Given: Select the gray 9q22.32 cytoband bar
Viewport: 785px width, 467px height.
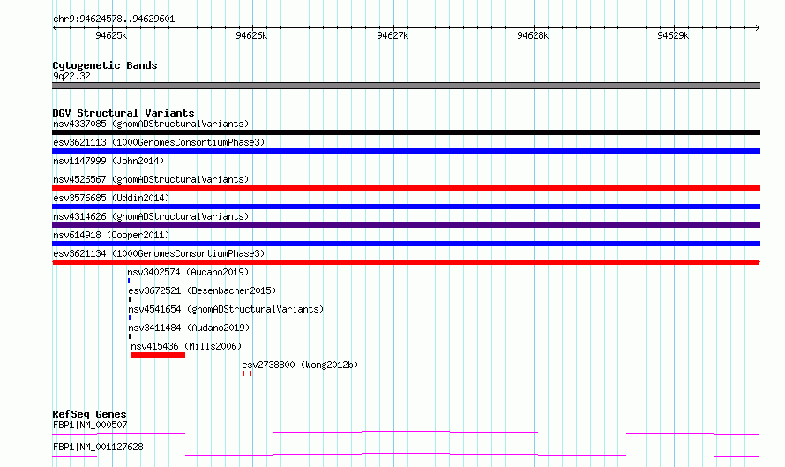Looking at the screenshot, I should pyautogui.click(x=406, y=86).
